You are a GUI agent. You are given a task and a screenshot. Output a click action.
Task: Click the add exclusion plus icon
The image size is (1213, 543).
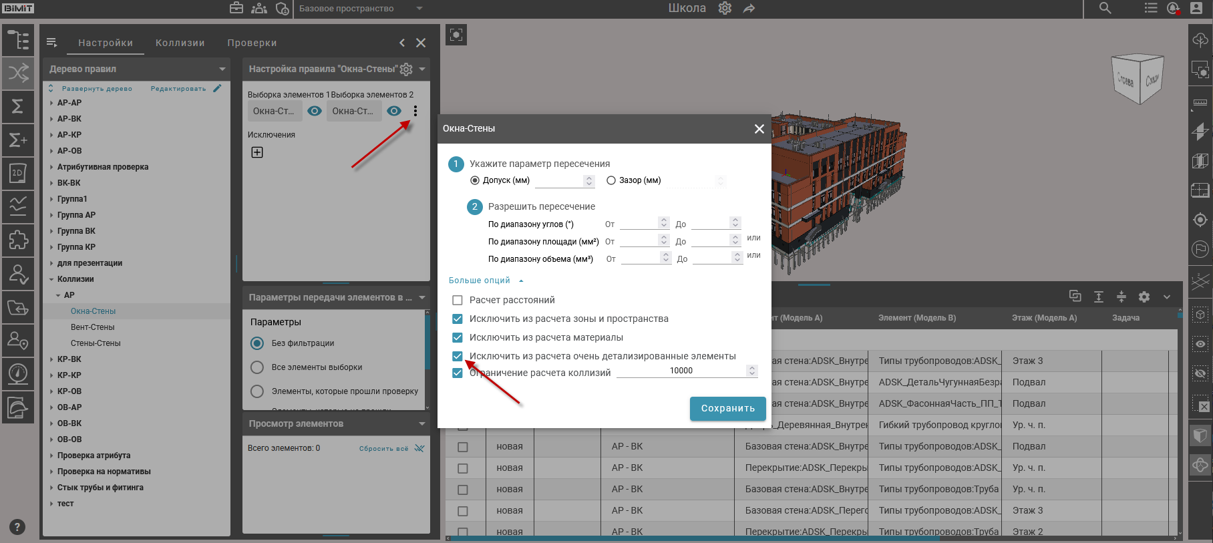[x=257, y=152]
